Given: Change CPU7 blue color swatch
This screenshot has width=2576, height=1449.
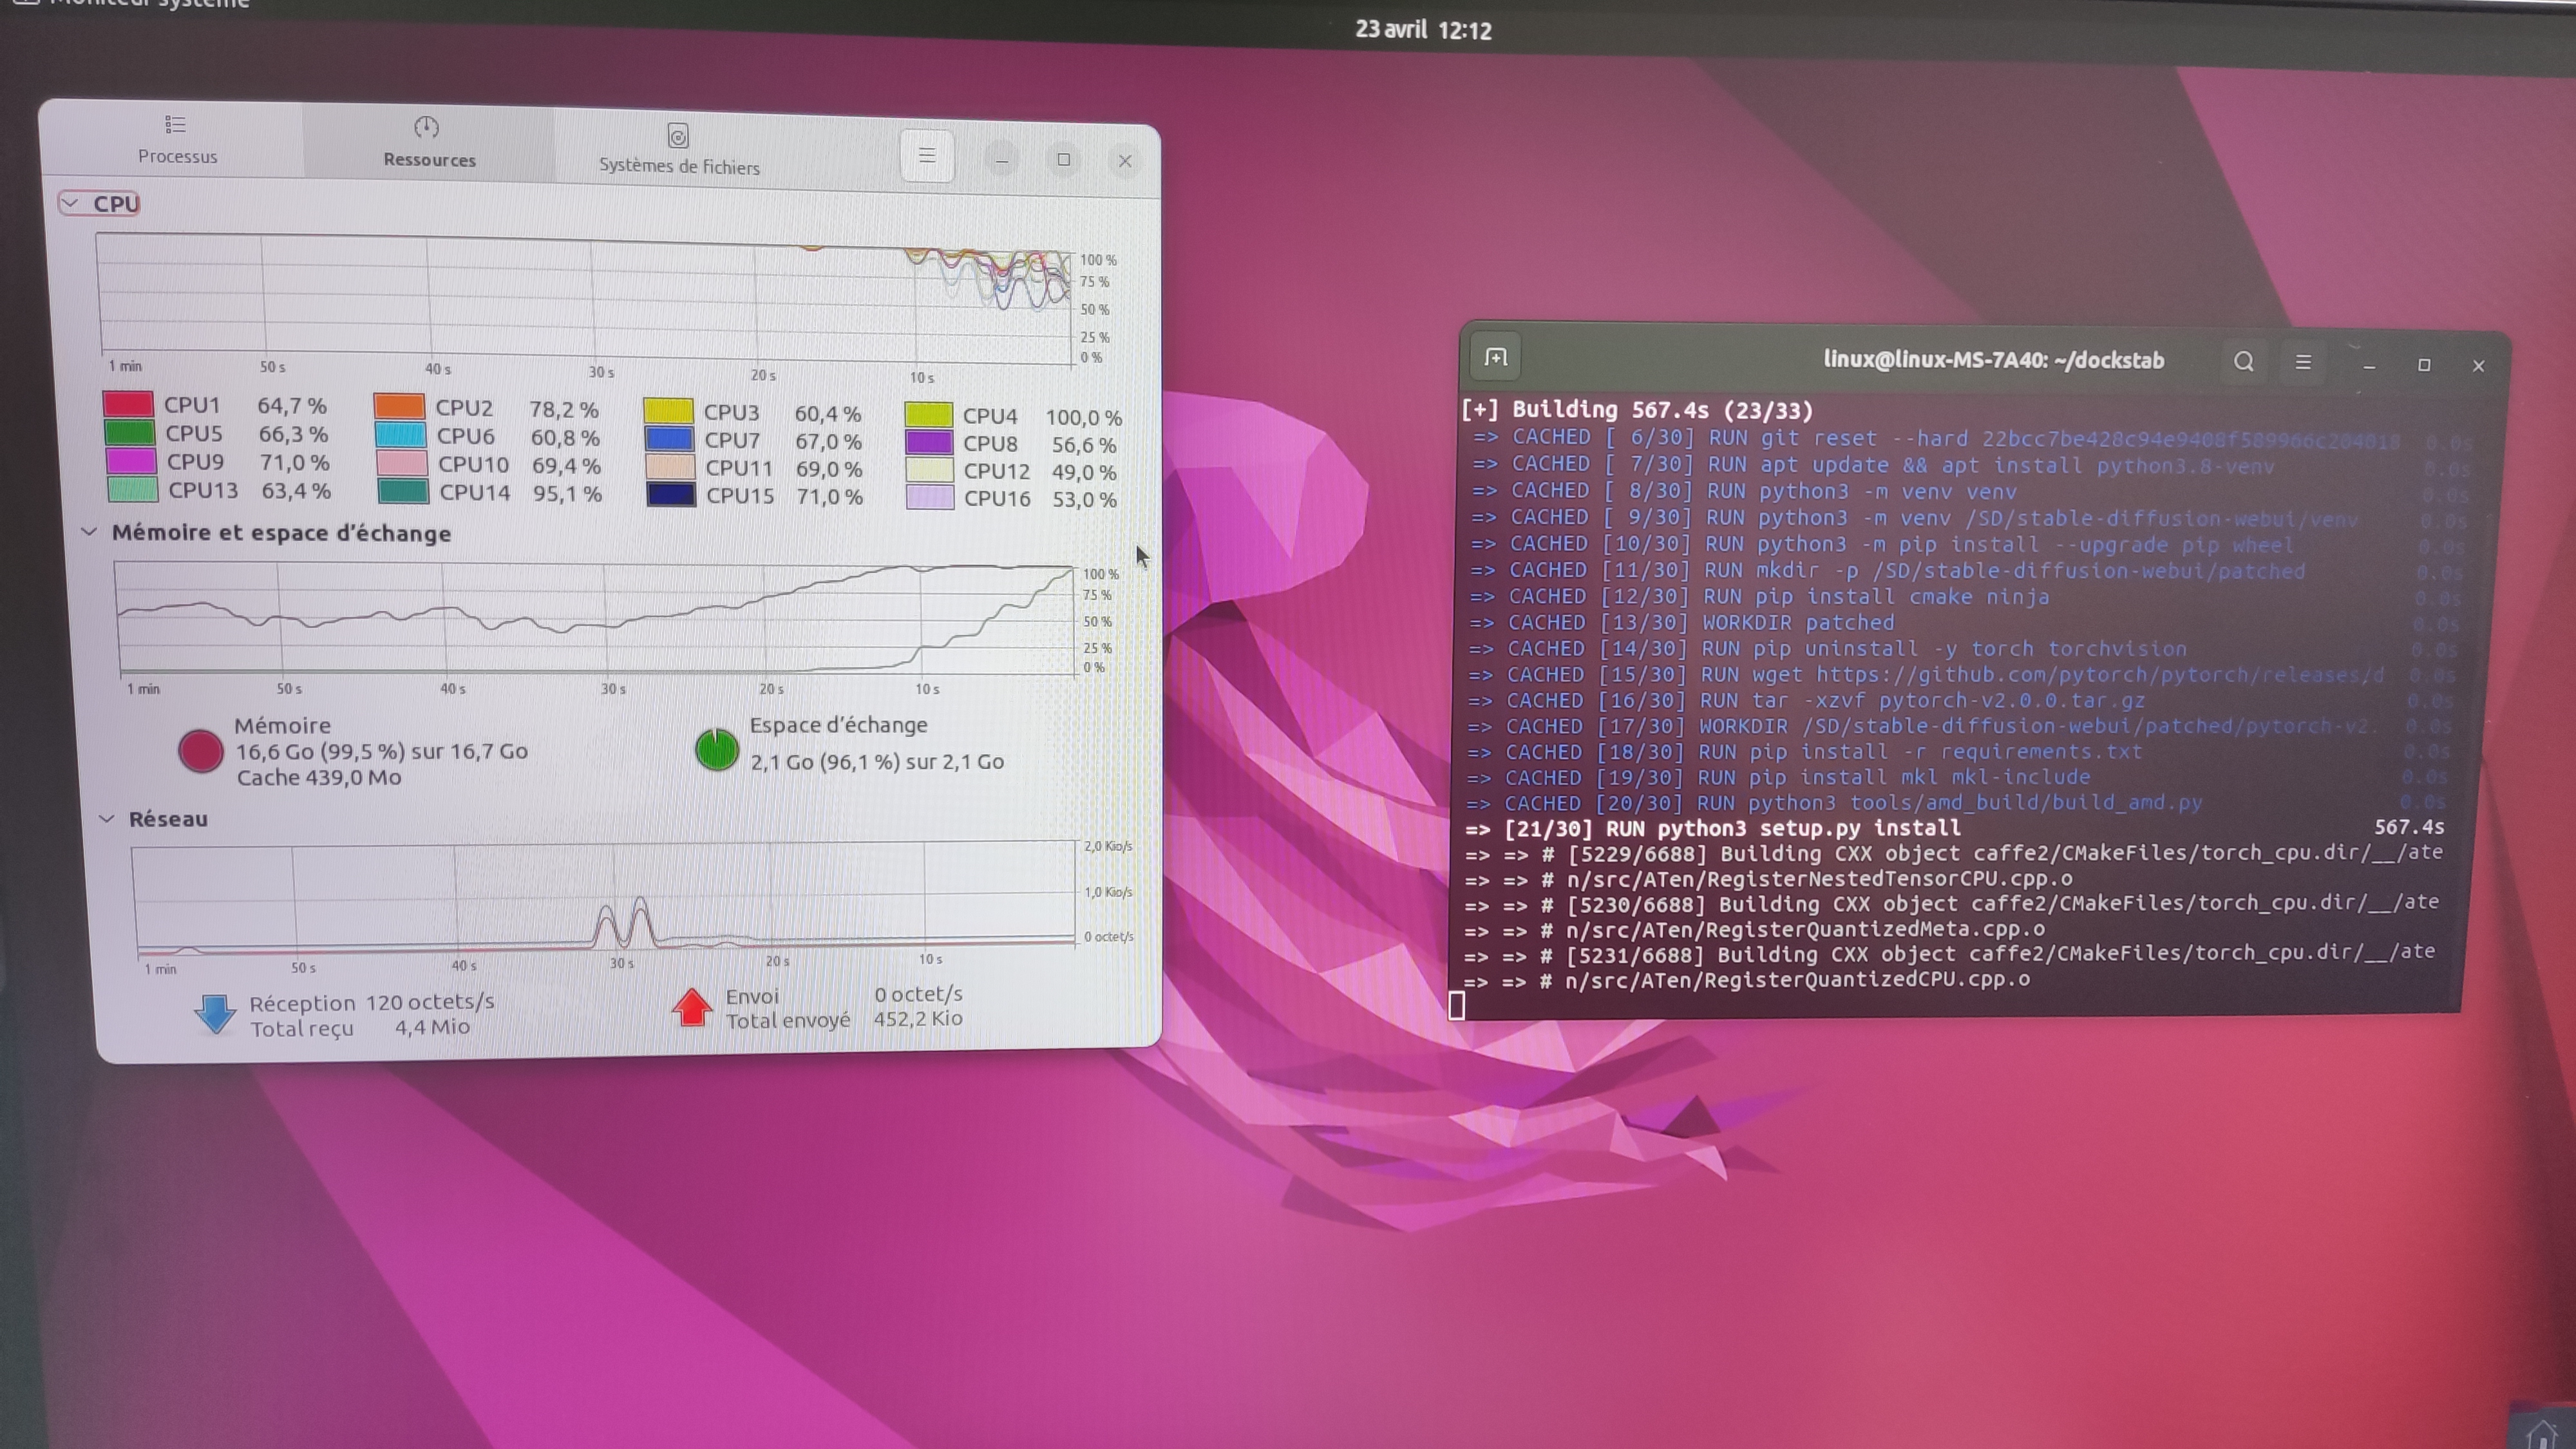Looking at the screenshot, I should (x=669, y=439).
